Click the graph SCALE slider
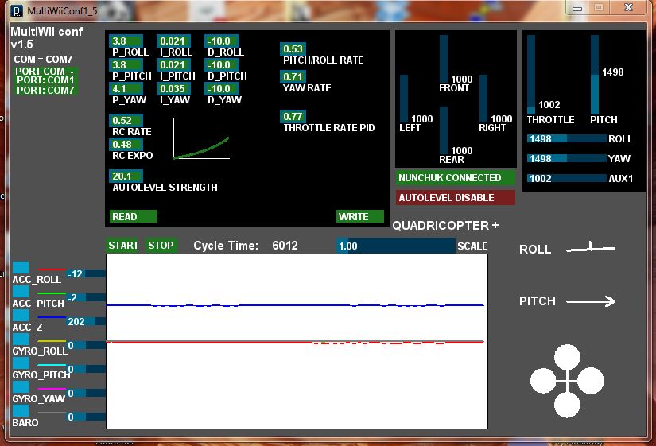Screen dimensions: 656x446 (x=395, y=246)
